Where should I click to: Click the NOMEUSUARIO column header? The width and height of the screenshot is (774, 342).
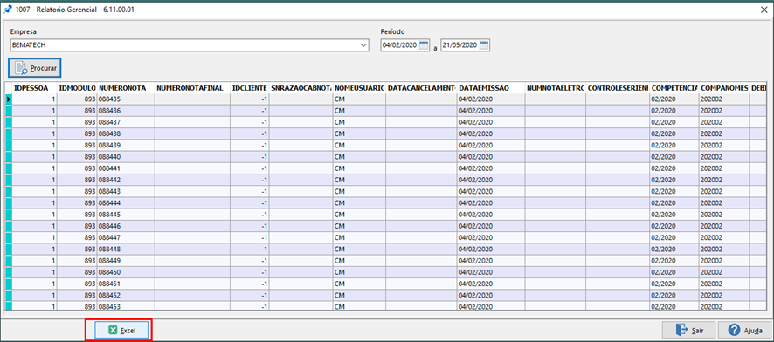[x=359, y=88]
